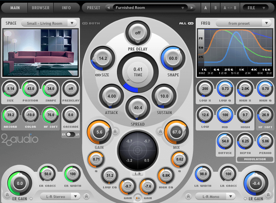Screen dimensions: 276x203
Task: Expand the L-R Stereo mode dropdown
Action: point(60,196)
